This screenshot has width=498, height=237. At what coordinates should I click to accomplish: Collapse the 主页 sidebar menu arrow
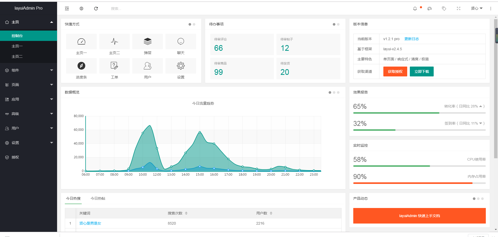pos(52,22)
